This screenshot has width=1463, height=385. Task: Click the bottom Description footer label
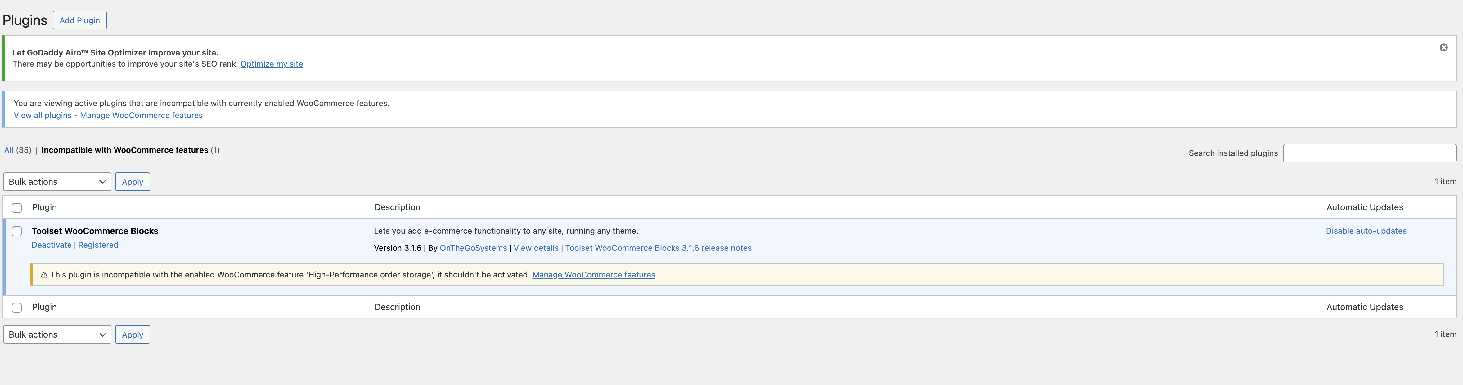(x=397, y=307)
